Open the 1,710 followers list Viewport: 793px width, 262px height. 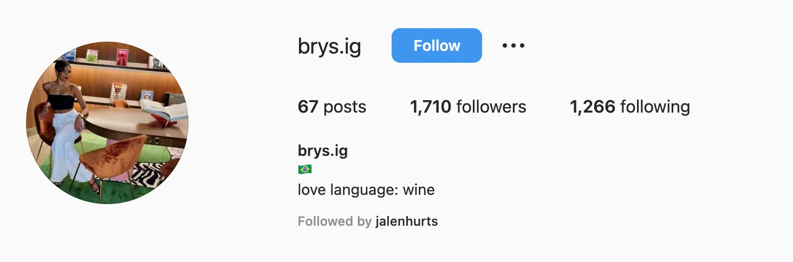coord(468,107)
